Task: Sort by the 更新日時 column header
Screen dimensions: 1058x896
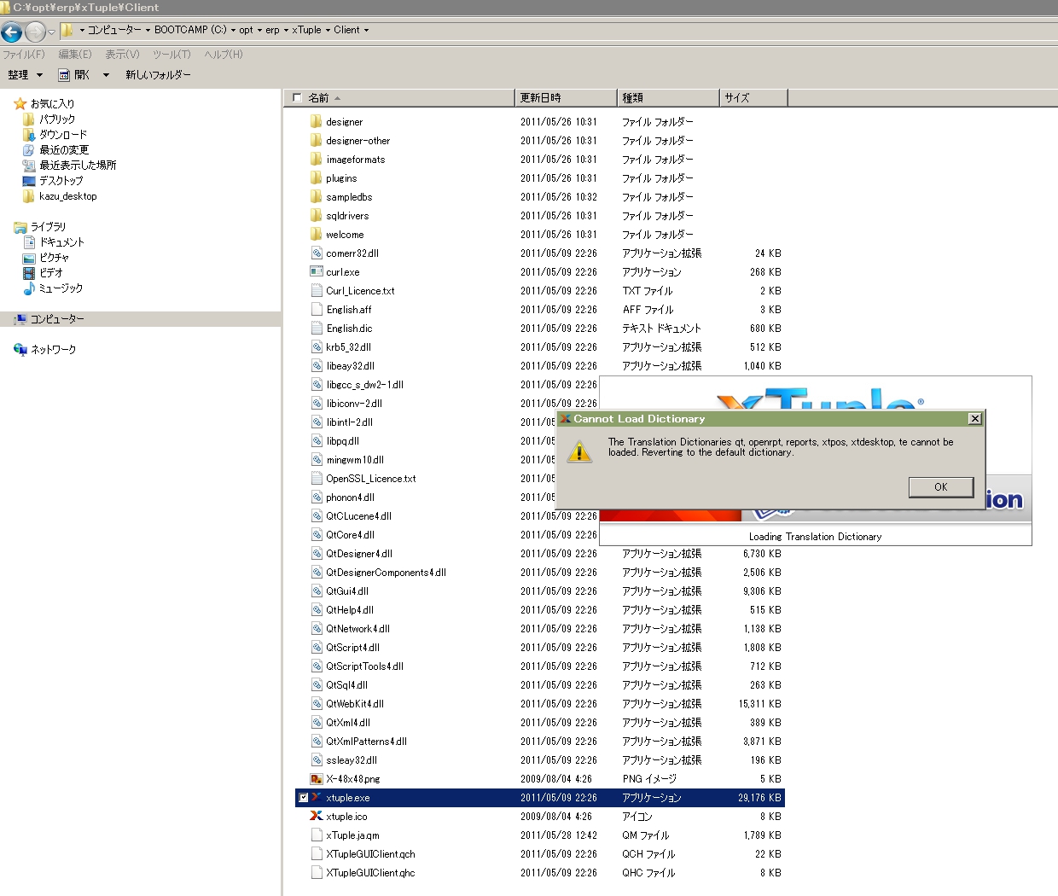Action: point(566,97)
